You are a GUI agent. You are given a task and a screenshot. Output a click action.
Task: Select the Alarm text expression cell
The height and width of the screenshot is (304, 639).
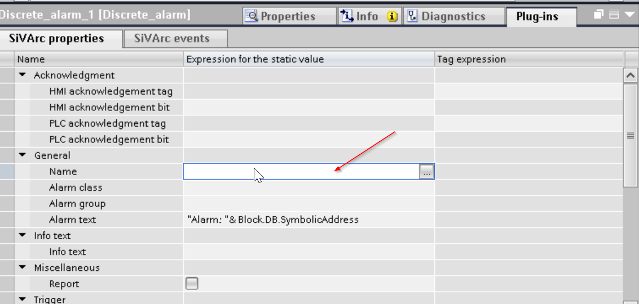click(309, 220)
